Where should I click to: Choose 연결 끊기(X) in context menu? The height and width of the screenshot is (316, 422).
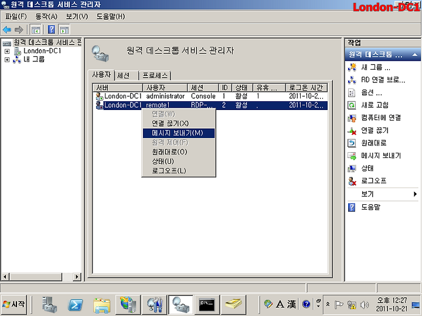tap(178, 123)
